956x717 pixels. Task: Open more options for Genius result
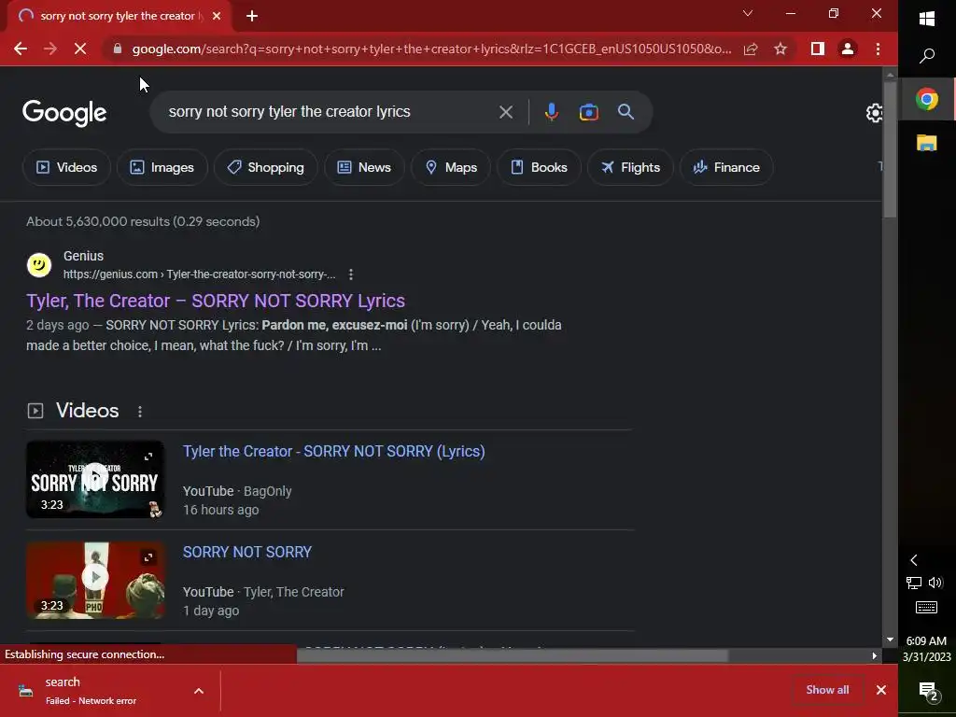pos(351,274)
